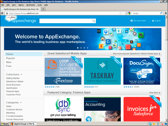Go to Firefox home page icon
The width and height of the screenshot is (168, 126).
click(2, 13)
